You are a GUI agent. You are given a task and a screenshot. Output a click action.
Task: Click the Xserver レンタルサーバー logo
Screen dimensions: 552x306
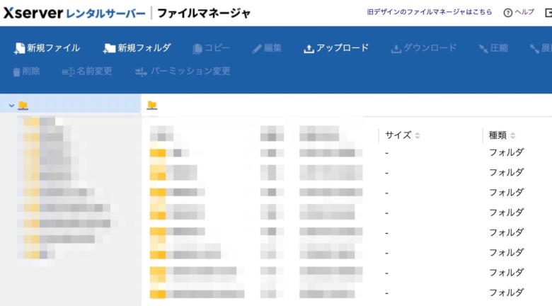point(74,13)
